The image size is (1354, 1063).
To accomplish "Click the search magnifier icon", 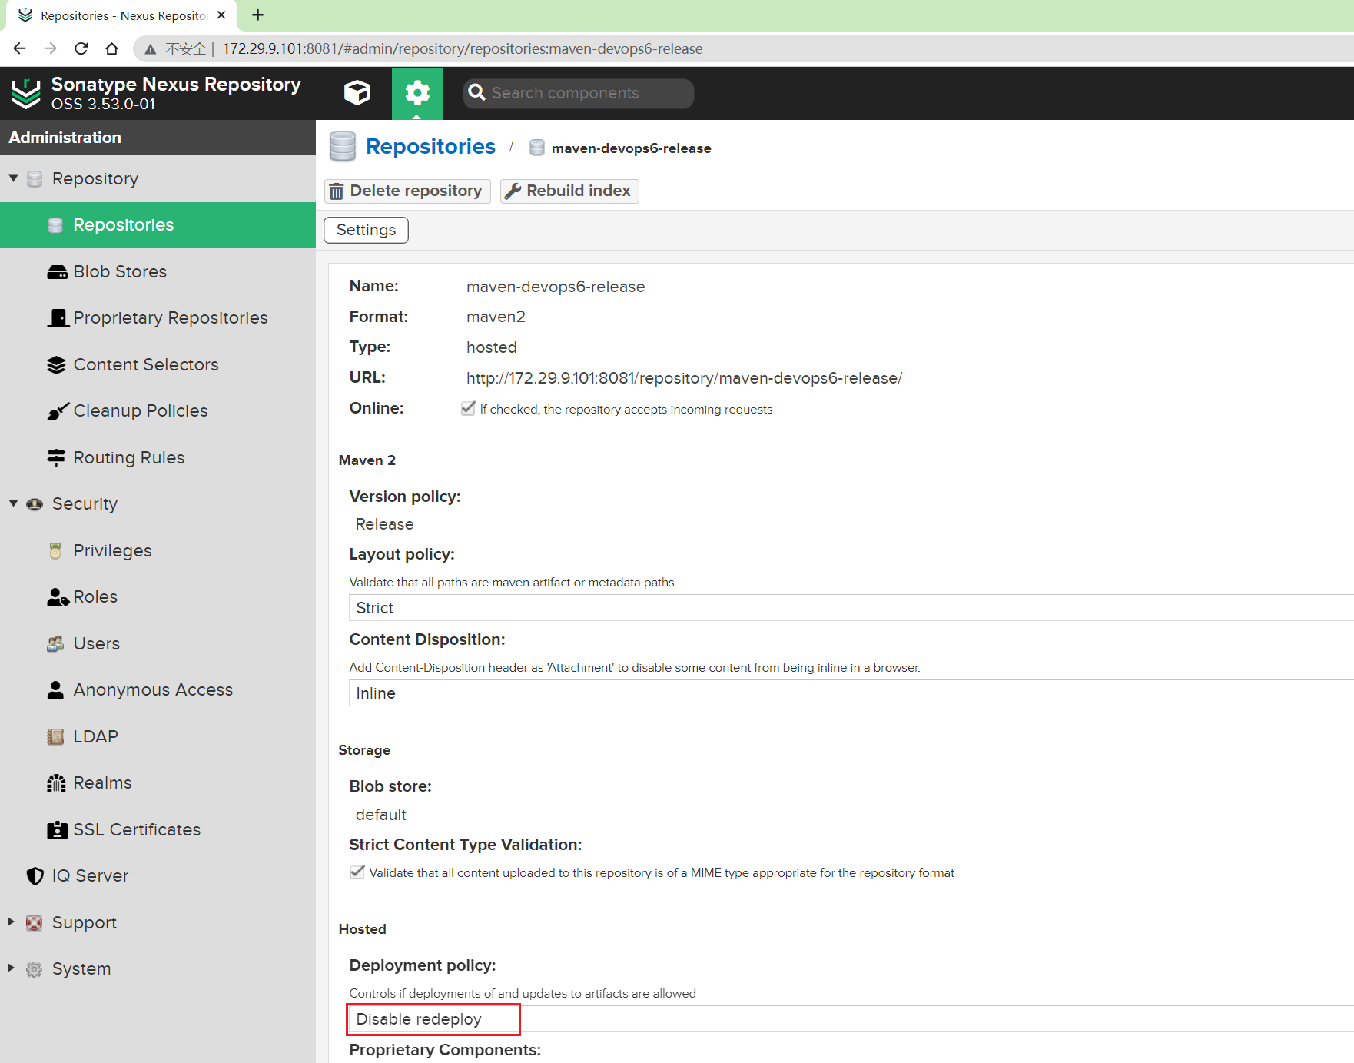I will click(x=477, y=93).
